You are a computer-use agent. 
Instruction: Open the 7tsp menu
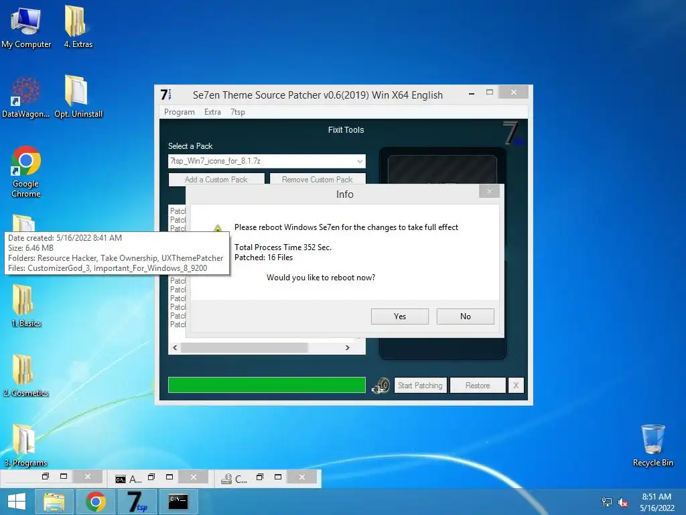238,112
